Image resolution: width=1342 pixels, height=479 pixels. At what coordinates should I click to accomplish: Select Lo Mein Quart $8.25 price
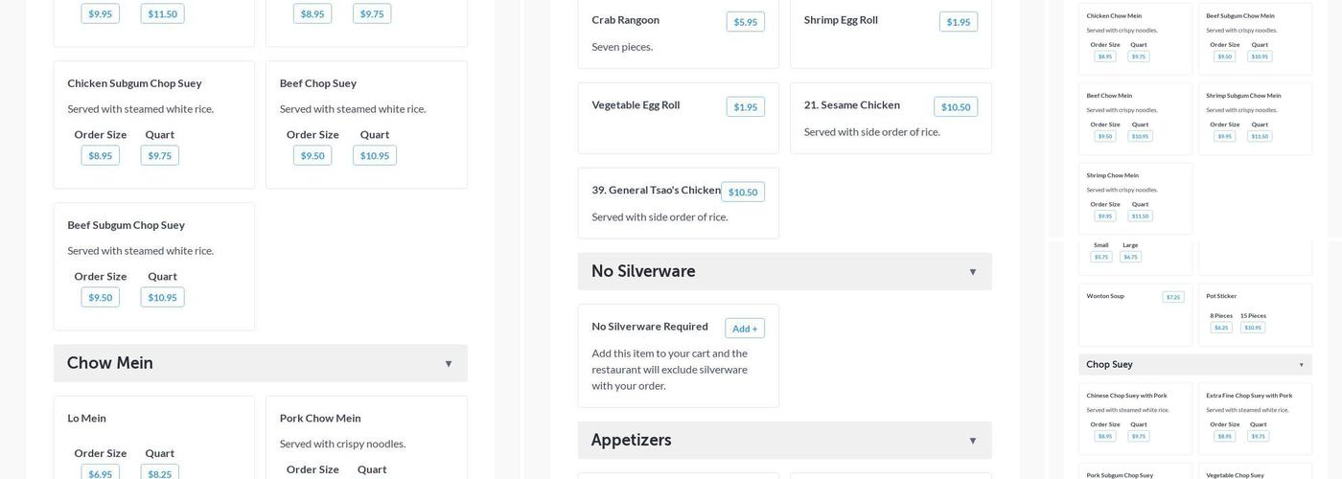159,473
